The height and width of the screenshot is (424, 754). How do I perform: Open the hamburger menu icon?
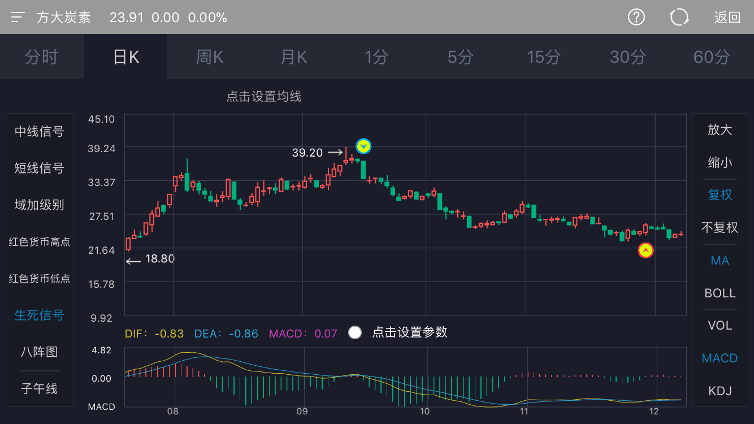point(18,17)
